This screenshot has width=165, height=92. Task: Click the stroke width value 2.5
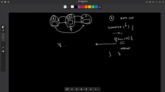(3, 37)
